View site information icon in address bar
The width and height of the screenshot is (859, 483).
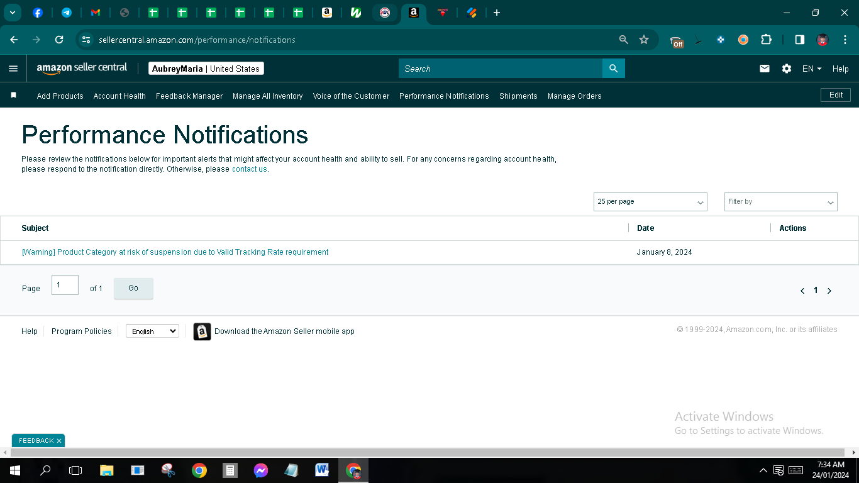tap(86, 40)
